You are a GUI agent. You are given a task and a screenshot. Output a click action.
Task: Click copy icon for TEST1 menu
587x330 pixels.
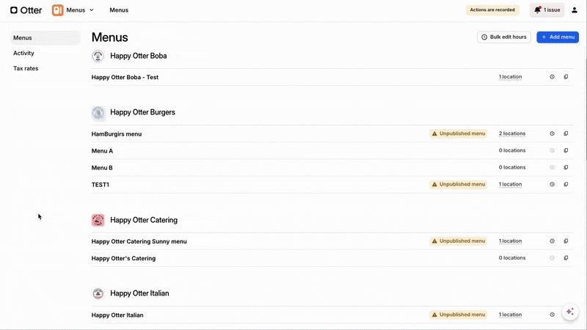(566, 185)
